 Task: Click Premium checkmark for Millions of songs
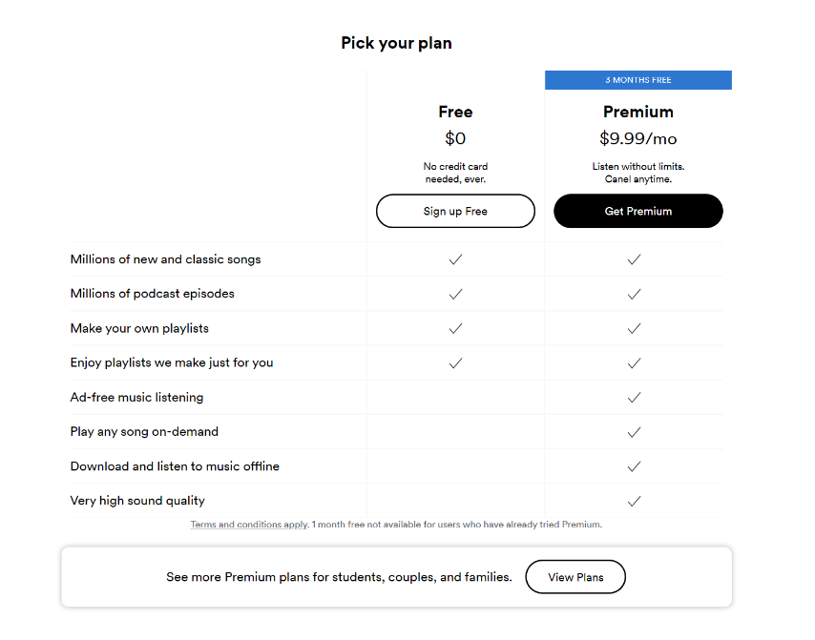pyautogui.click(x=634, y=259)
